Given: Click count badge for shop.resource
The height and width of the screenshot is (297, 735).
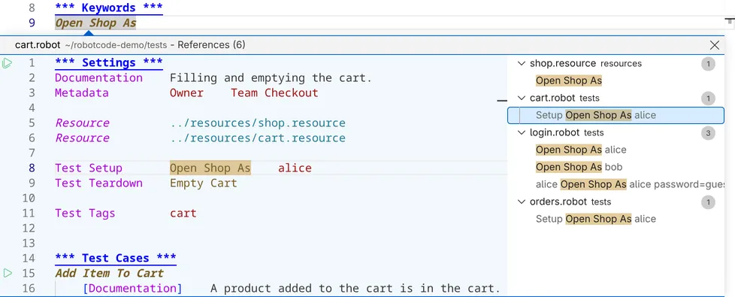Looking at the screenshot, I should pos(708,64).
